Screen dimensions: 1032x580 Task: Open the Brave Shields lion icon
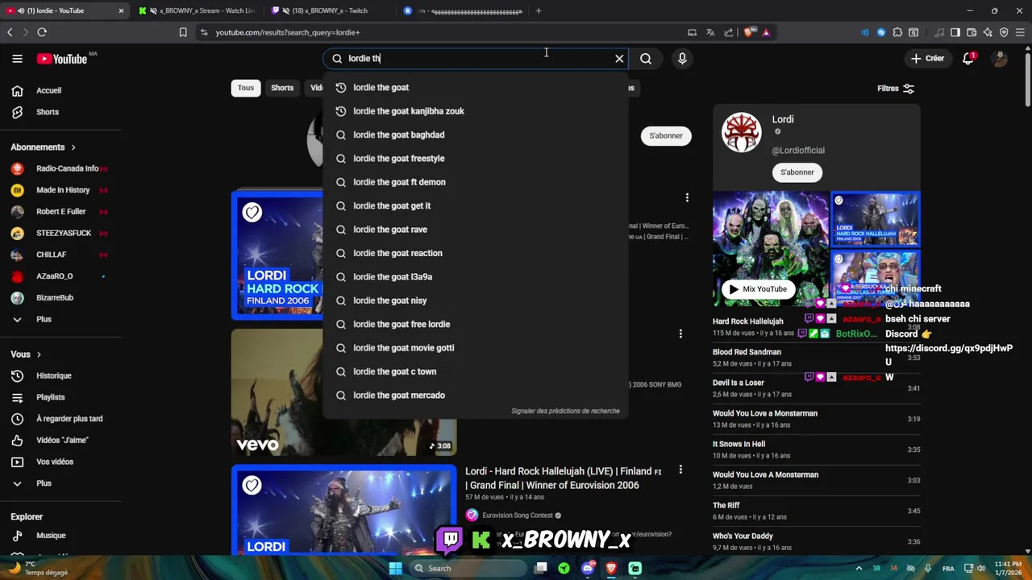749,32
